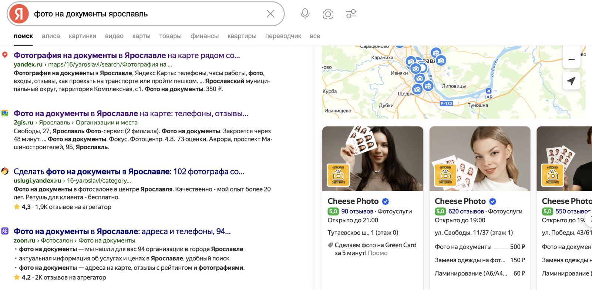This screenshot has width=592, height=290.
Task: Open the Cheese Photo Тутаевское ш. card photo
Action: click(373, 159)
